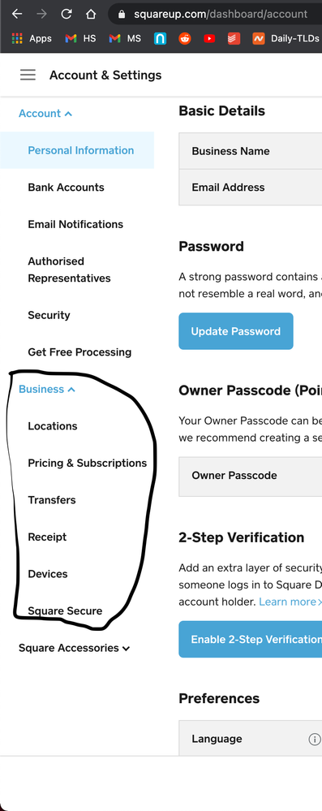
Task: Click the Update Password button
Action: (236, 331)
